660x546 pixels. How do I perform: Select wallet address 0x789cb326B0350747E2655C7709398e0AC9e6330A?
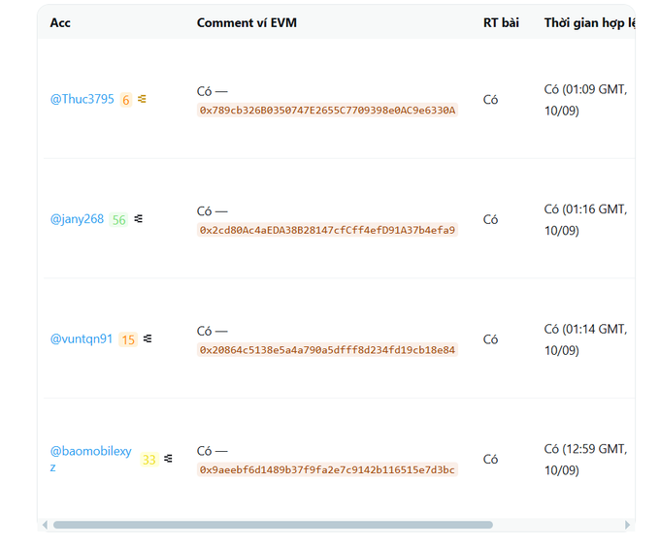(327, 111)
